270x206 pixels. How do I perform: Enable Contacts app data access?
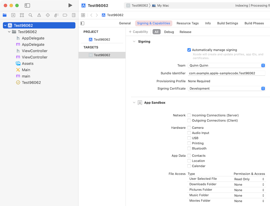(189, 156)
